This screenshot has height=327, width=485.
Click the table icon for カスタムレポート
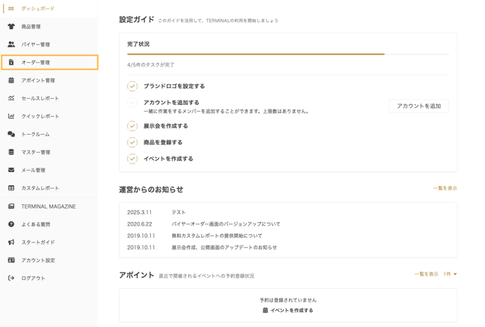[x=11, y=187]
